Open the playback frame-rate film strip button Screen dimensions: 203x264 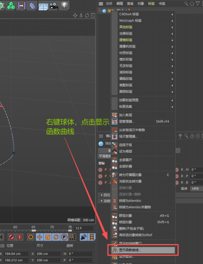tap(92, 237)
